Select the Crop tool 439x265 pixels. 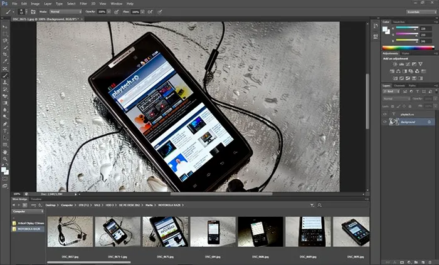pos(5,55)
